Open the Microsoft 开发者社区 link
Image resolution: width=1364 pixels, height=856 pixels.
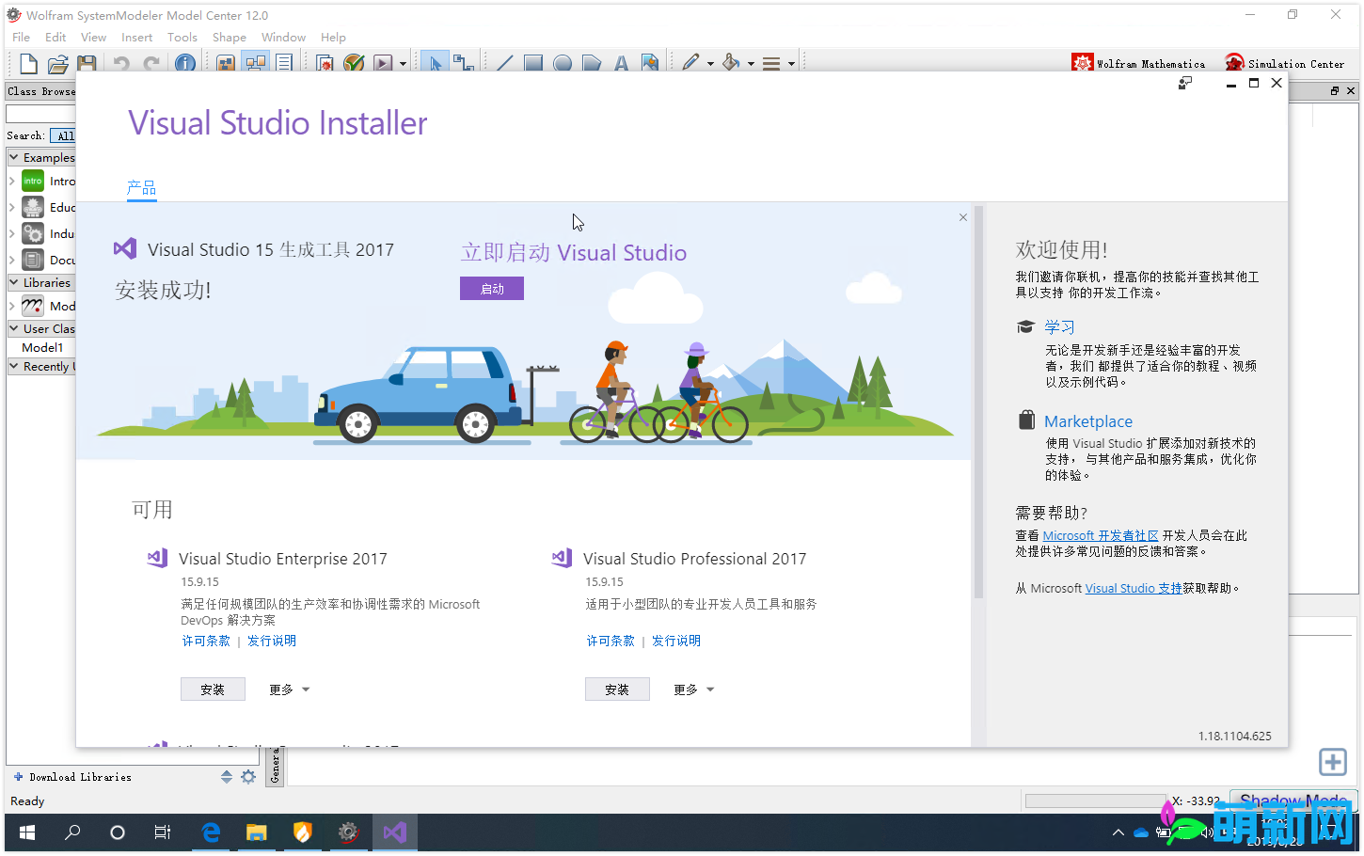coord(1101,535)
